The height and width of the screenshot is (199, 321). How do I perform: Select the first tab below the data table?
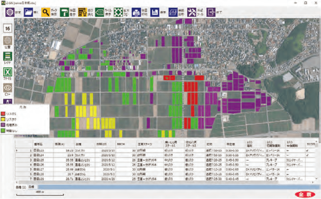pyautogui.click(x=20, y=187)
